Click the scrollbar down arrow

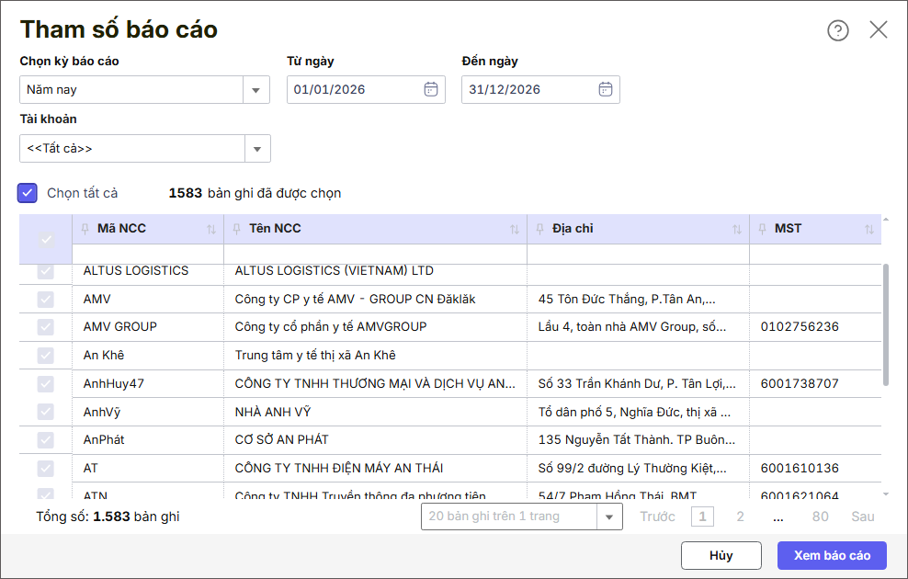pyautogui.click(x=885, y=494)
